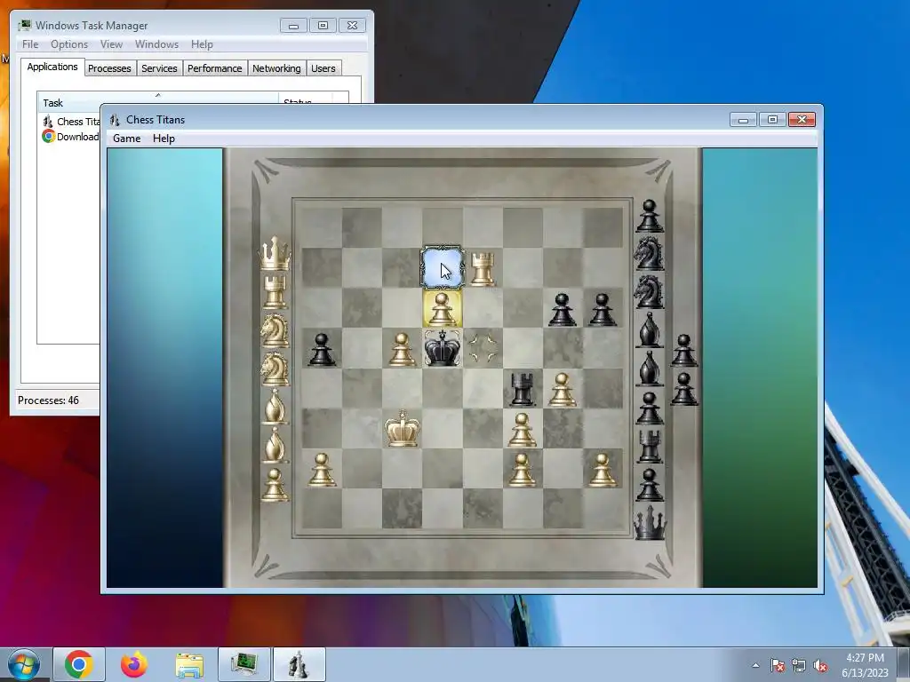Switch to the Networking tab
Viewport: 910px width, 682px height.
click(x=276, y=68)
